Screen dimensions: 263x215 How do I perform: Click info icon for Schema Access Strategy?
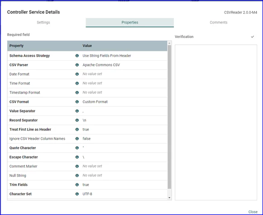(77, 56)
